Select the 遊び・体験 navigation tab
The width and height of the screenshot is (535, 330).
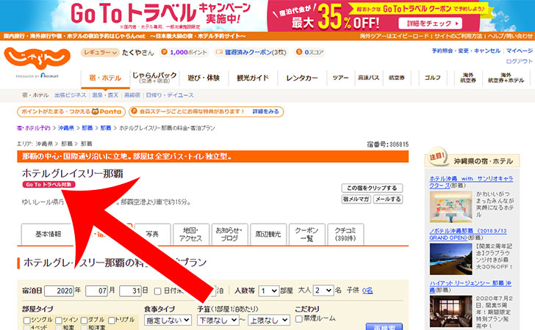pos(204,78)
